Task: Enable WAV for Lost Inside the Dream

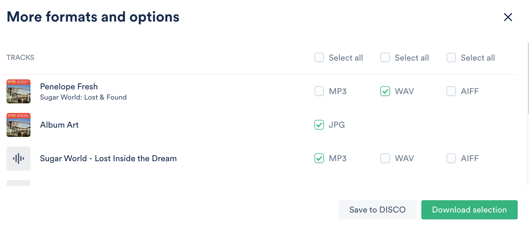Action: point(385,158)
